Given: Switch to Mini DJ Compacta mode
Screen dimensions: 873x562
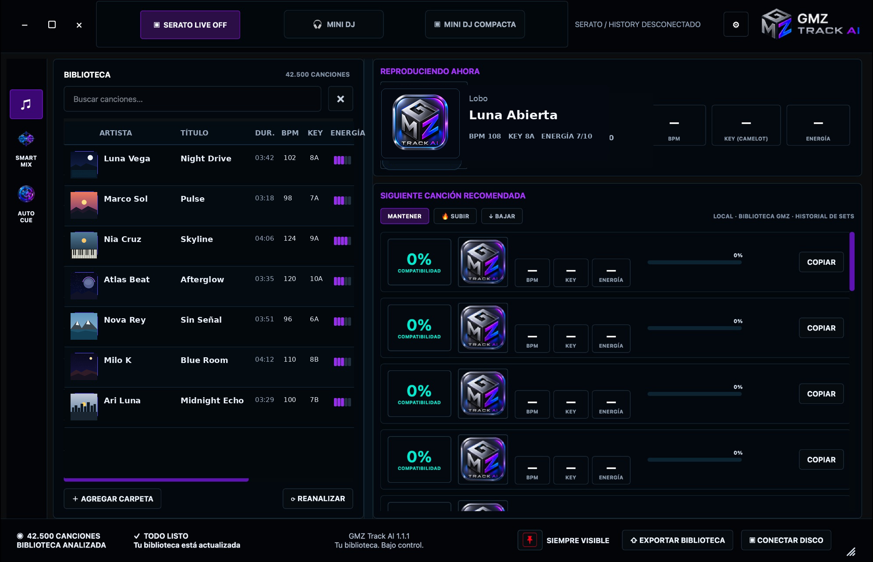Looking at the screenshot, I should pos(475,25).
